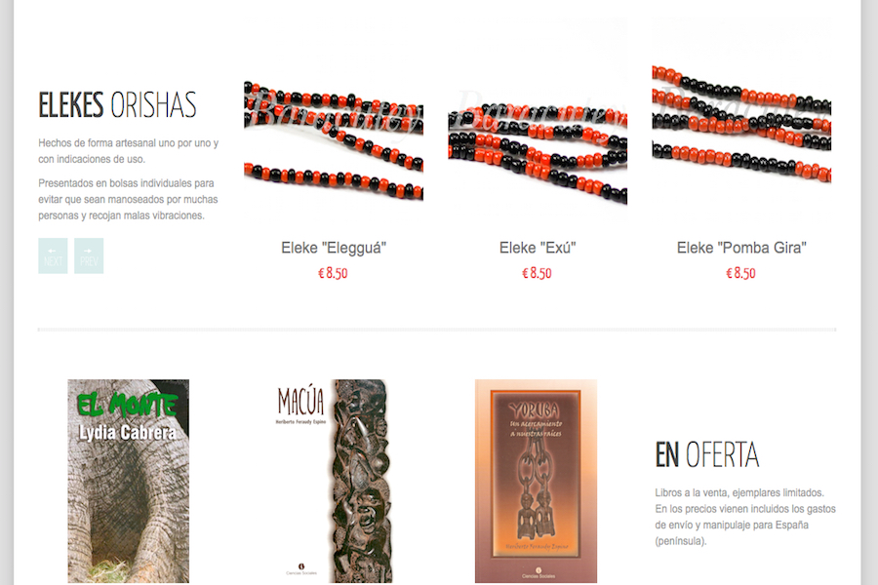Click the €8.50 price under Exú
This screenshot has width=878, height=585.
click(x=537, y=273)
